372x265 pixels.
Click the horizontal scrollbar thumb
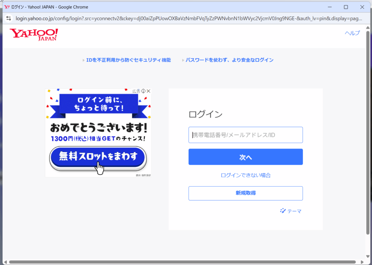182,262
